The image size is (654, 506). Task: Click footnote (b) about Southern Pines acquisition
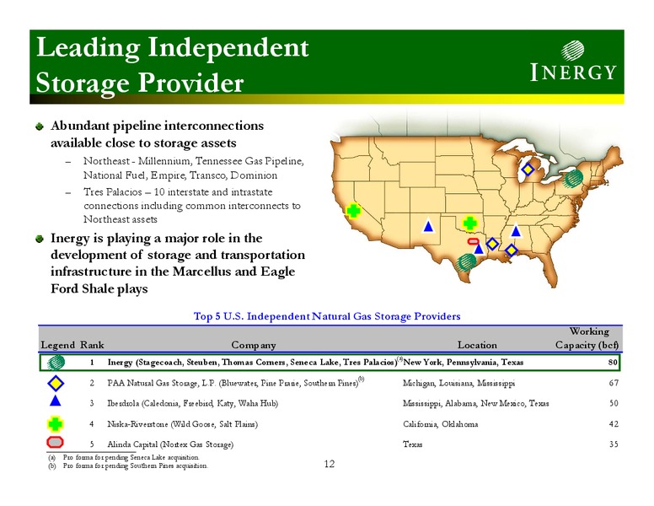[128, 466]
